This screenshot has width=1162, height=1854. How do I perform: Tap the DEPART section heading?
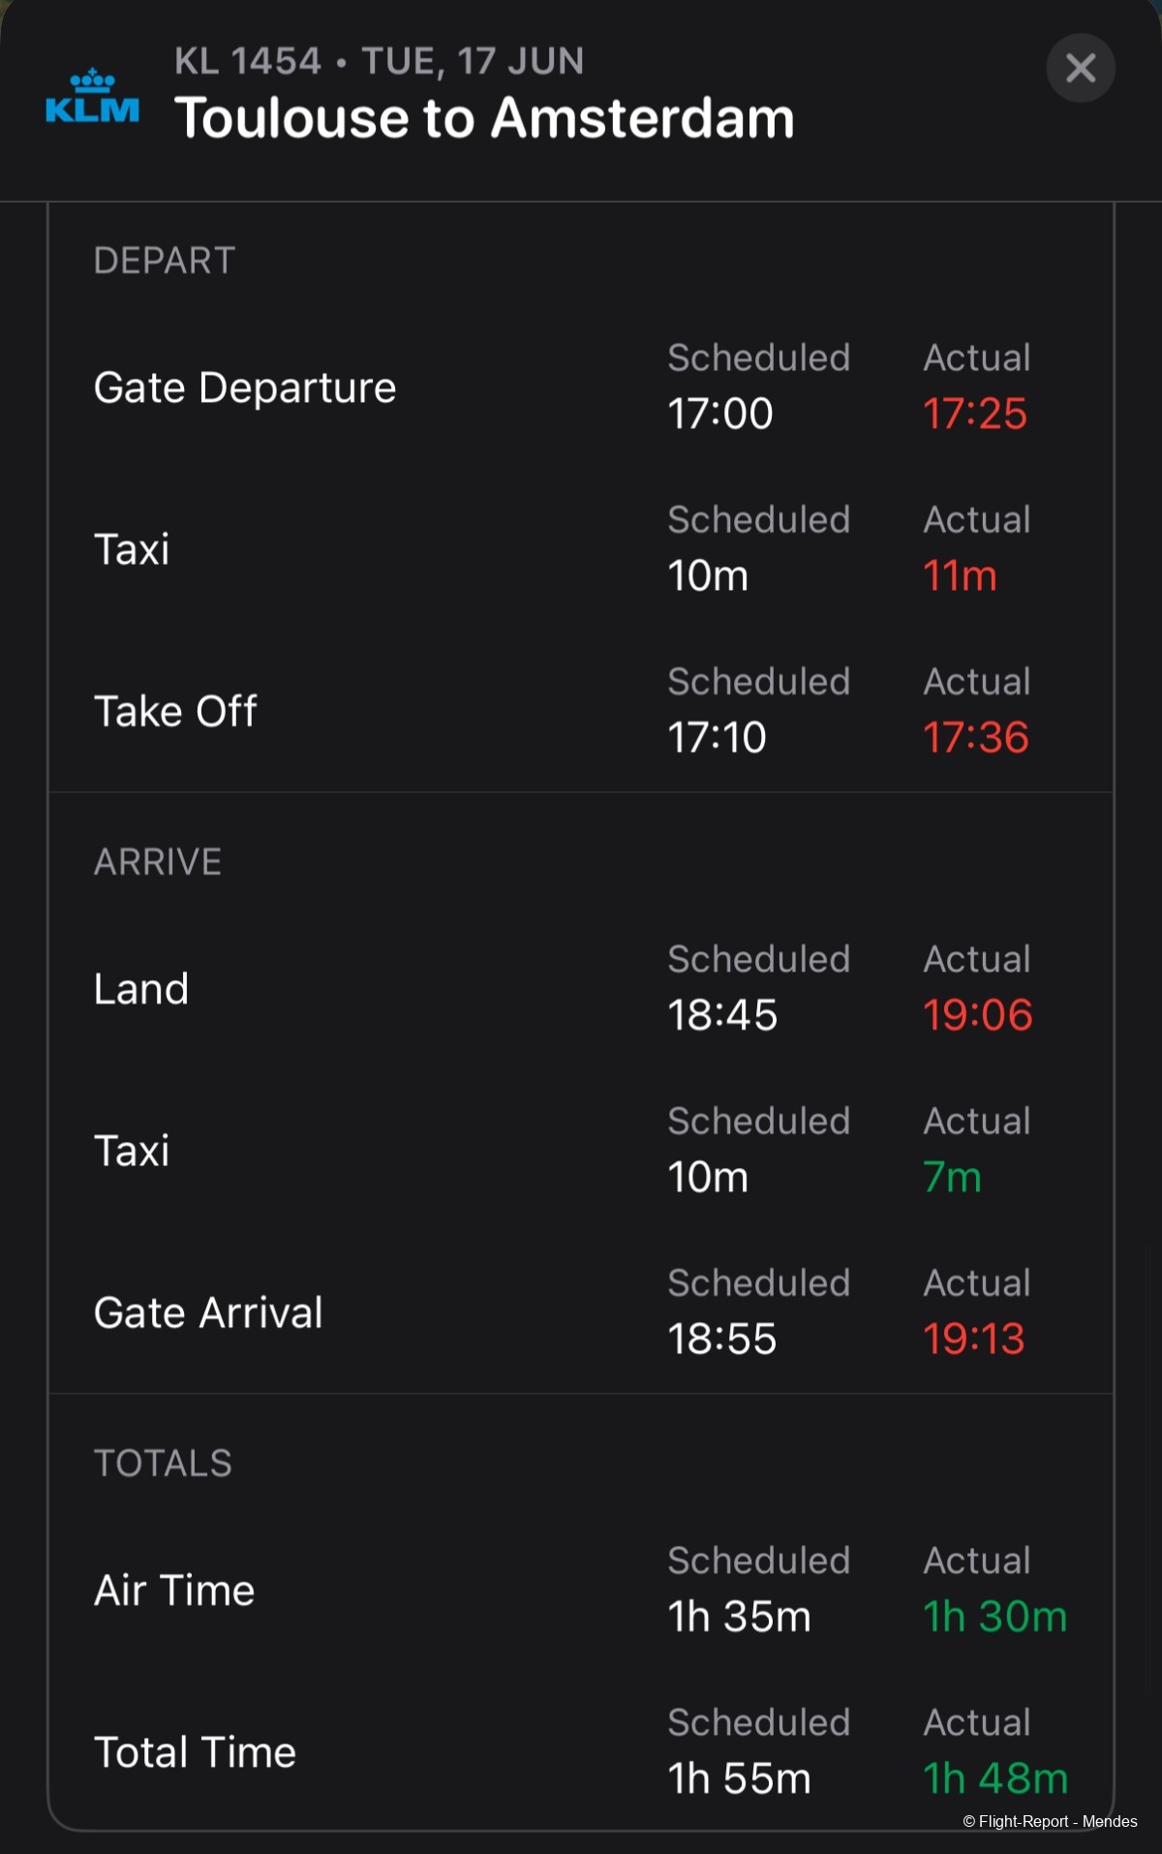tap(165, 261)
